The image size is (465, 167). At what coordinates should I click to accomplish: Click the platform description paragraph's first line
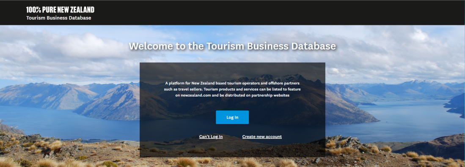tap(232, 83)
